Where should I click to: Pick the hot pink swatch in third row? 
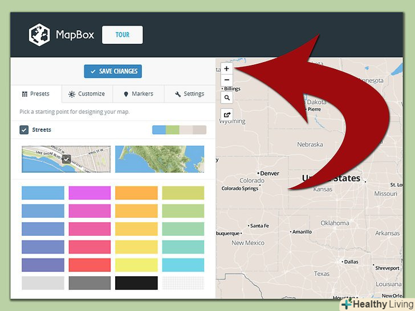(89, 229)
